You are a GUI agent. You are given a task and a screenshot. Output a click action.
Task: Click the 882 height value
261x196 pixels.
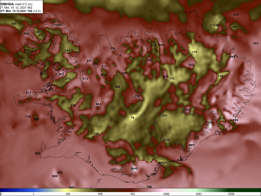pos(188,110)
